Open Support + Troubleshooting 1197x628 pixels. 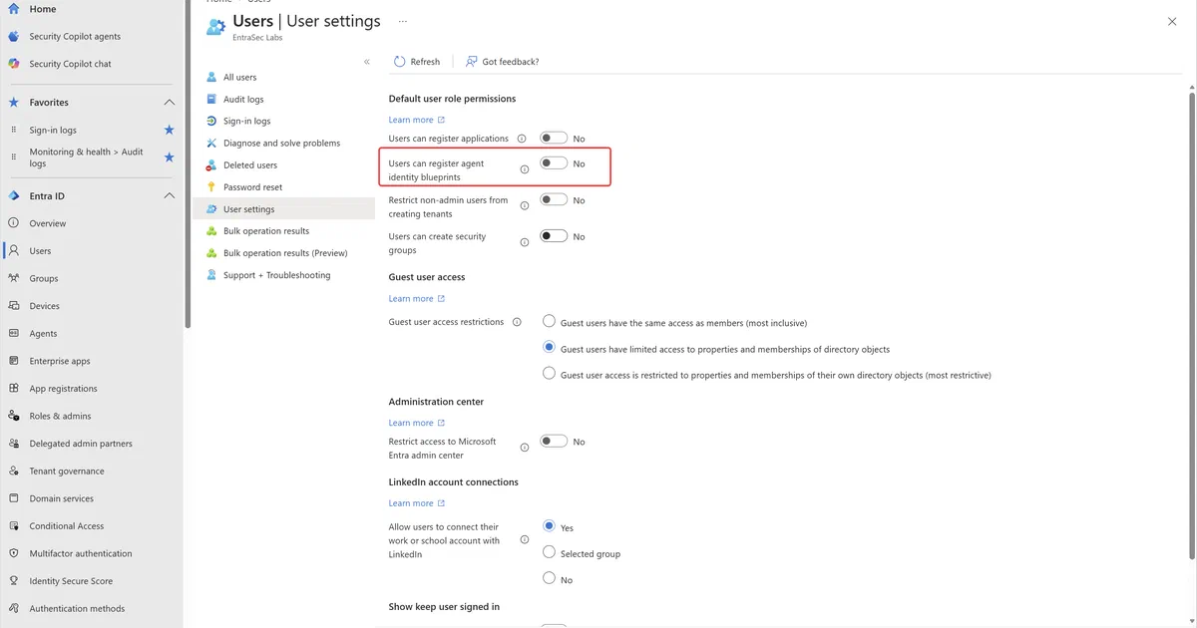pyautogui.click(x=276, y=275)
